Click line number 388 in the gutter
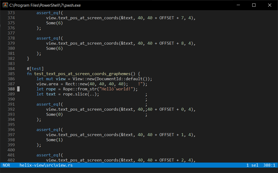278x173 pixels. point(11,89)
